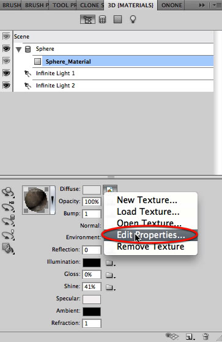Click the Sphere_Material grid icon
222x342 pixels.
pos(37,62)
